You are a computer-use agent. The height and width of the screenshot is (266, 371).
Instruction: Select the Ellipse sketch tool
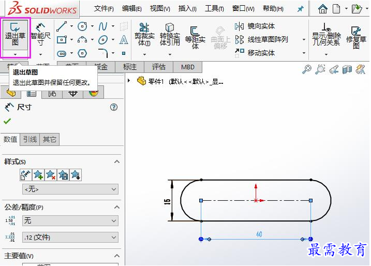point(103,40)
